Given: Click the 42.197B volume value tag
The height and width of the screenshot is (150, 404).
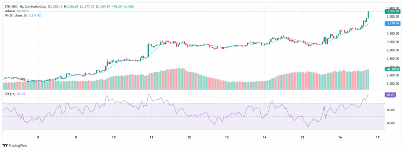Looking at the screenshot, I should point(392,69).
